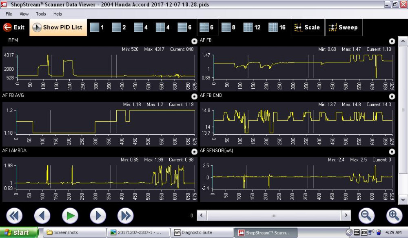The image size is (408, 238).
Task: Select the 1-graph layout icon
Action: [x=97, y=28]
